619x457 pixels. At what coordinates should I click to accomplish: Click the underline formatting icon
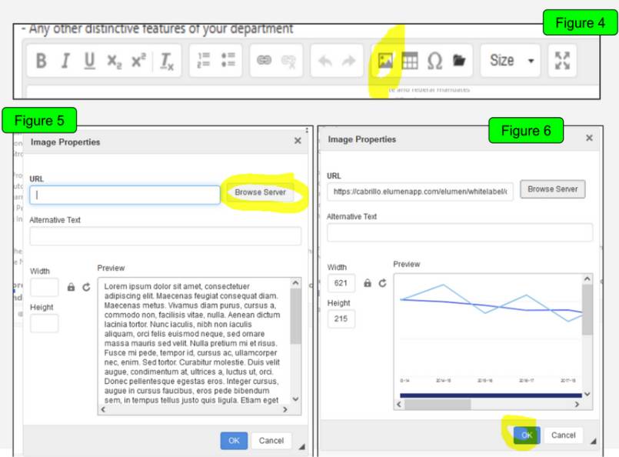click(x=89, y=61)
